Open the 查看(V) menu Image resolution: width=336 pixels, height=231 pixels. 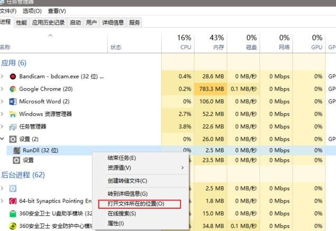click(x=57, y=11)
